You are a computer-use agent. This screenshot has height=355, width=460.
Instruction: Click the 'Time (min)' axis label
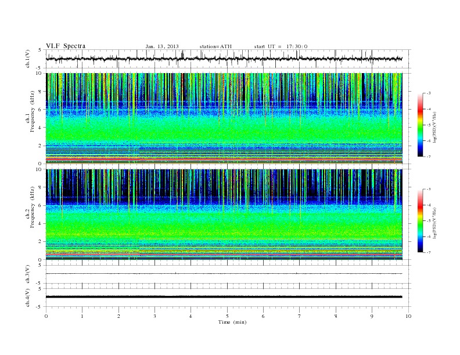coord(232,322)
